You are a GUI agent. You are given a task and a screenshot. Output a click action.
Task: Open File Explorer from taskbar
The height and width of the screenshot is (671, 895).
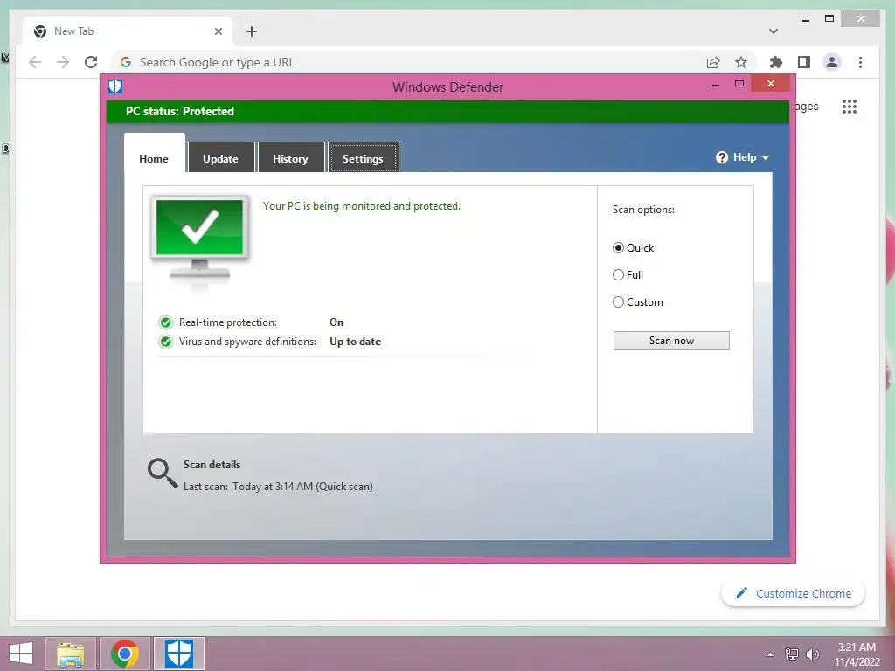coord(71,654)
